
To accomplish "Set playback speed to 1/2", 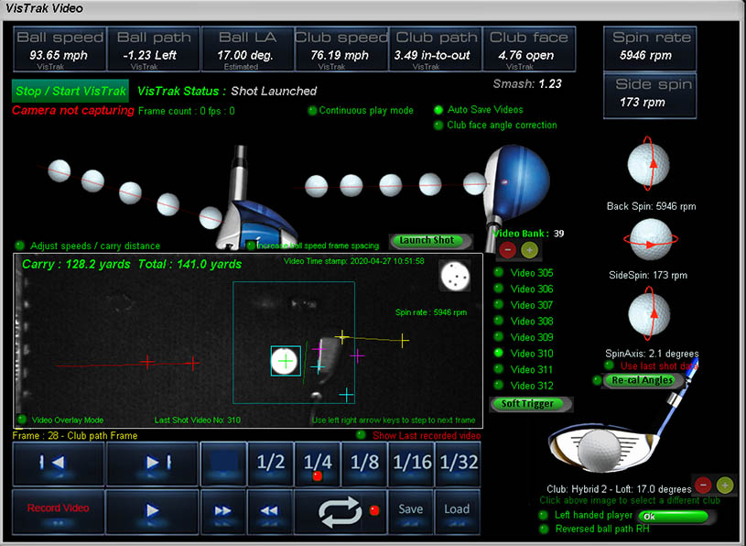I will click(x=271, y=464).
